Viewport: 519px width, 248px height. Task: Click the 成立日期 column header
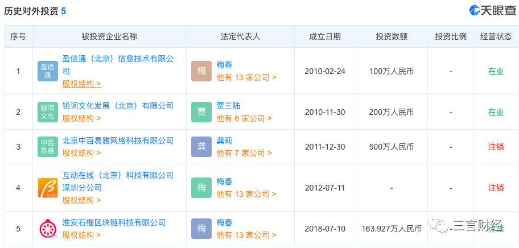tap(325, 36)
